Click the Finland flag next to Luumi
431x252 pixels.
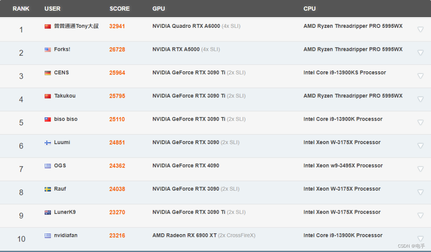[x=48, y=143]
